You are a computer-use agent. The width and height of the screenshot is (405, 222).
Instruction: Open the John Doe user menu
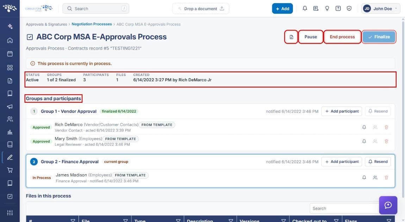[381, 8]
